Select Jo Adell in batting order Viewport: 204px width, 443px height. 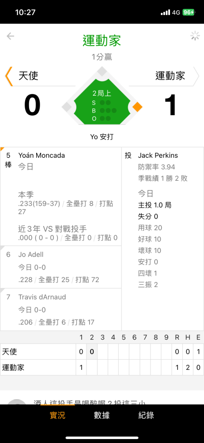[x=61, y=267]
